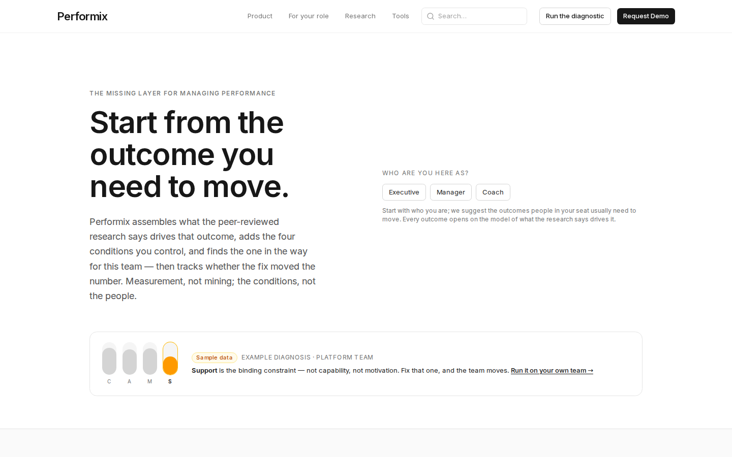The width and height of the screenshot is (732, 457).
Task: Click THE MISSING LAYER FOR MANAGING PERFORMANCE tagline
Action: pos(182,93)
